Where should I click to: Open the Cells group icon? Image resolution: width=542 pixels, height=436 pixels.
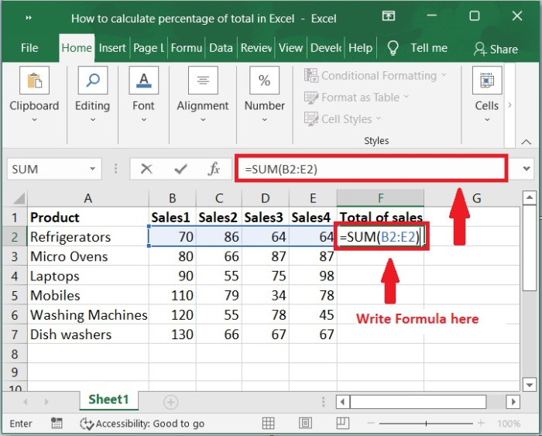(487, 81)
